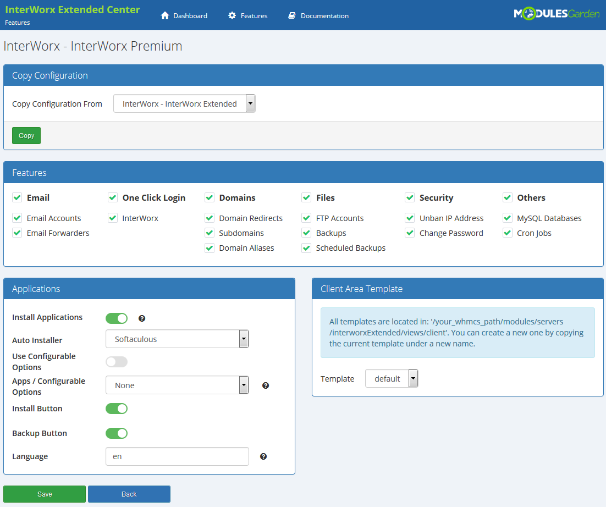Toggle the FTP Accounts checkbox

coord(306,218)
